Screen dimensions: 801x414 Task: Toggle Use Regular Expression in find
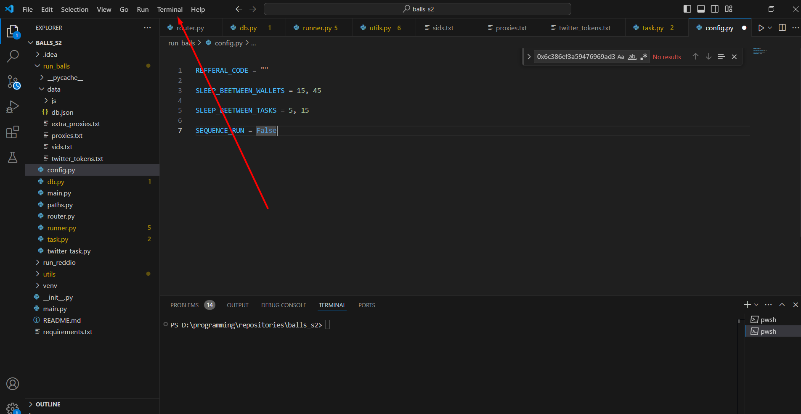[x=644, y=57]
